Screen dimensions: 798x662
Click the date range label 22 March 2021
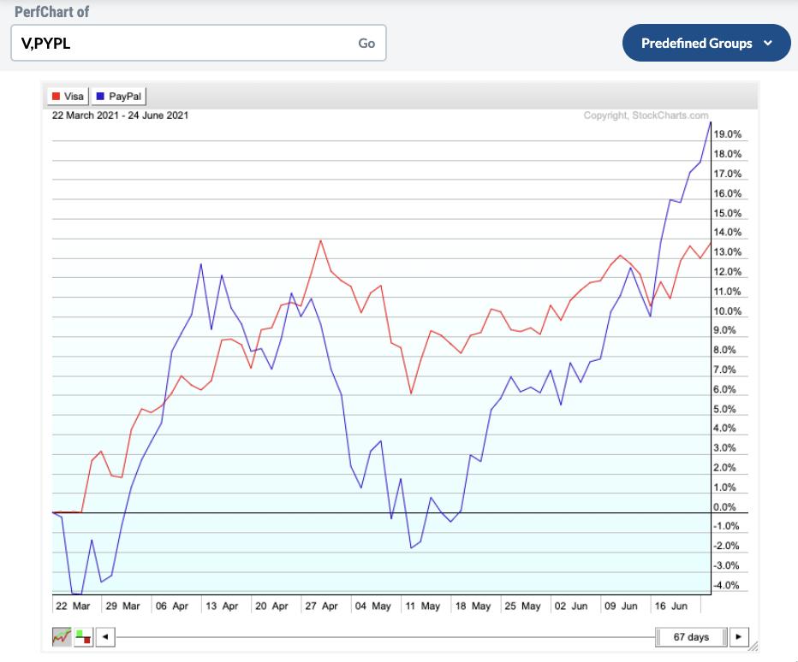tap(120, 115)
